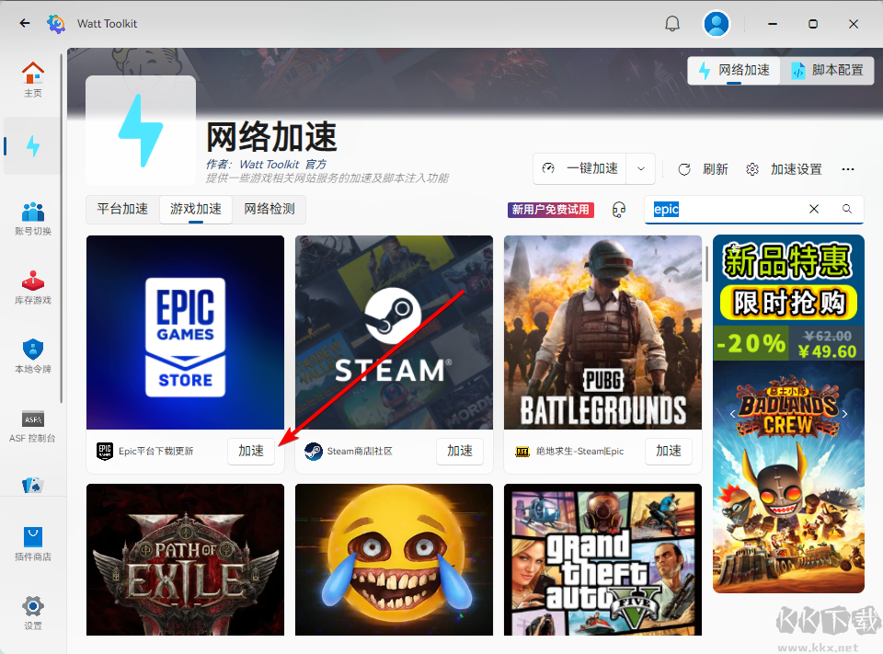Minimize the Watt Toolkit window

pos(773,24)
